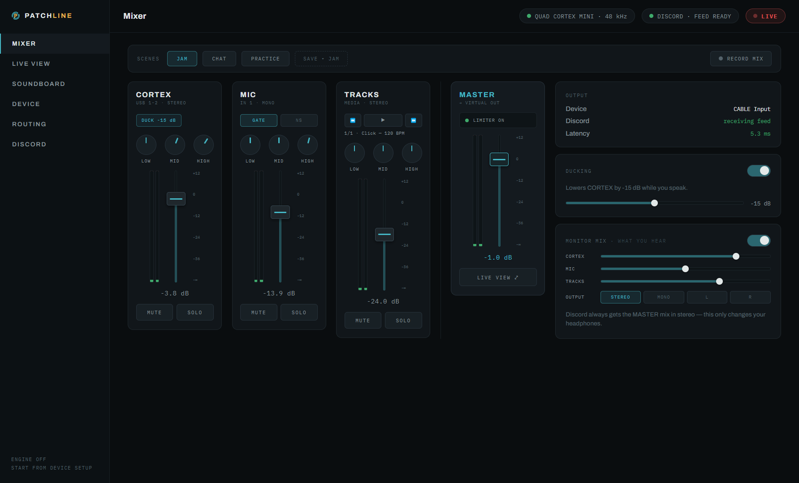Solo the MIC channel
Viewport: 799px width, 483px height.
point(299,312)
